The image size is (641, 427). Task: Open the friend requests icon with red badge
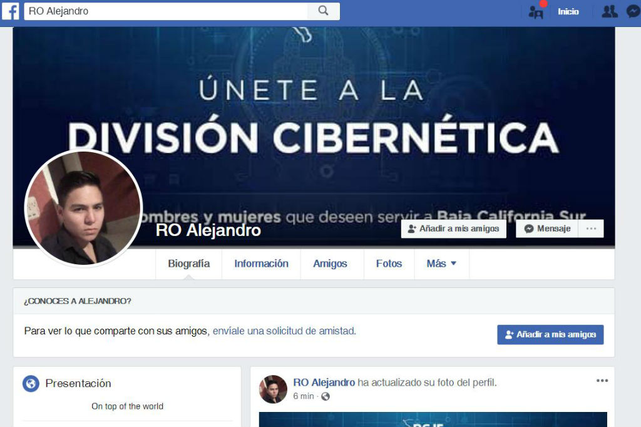point(536,13)
